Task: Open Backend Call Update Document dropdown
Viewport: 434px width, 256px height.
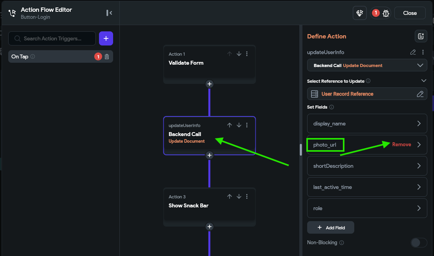Action: 367,65
